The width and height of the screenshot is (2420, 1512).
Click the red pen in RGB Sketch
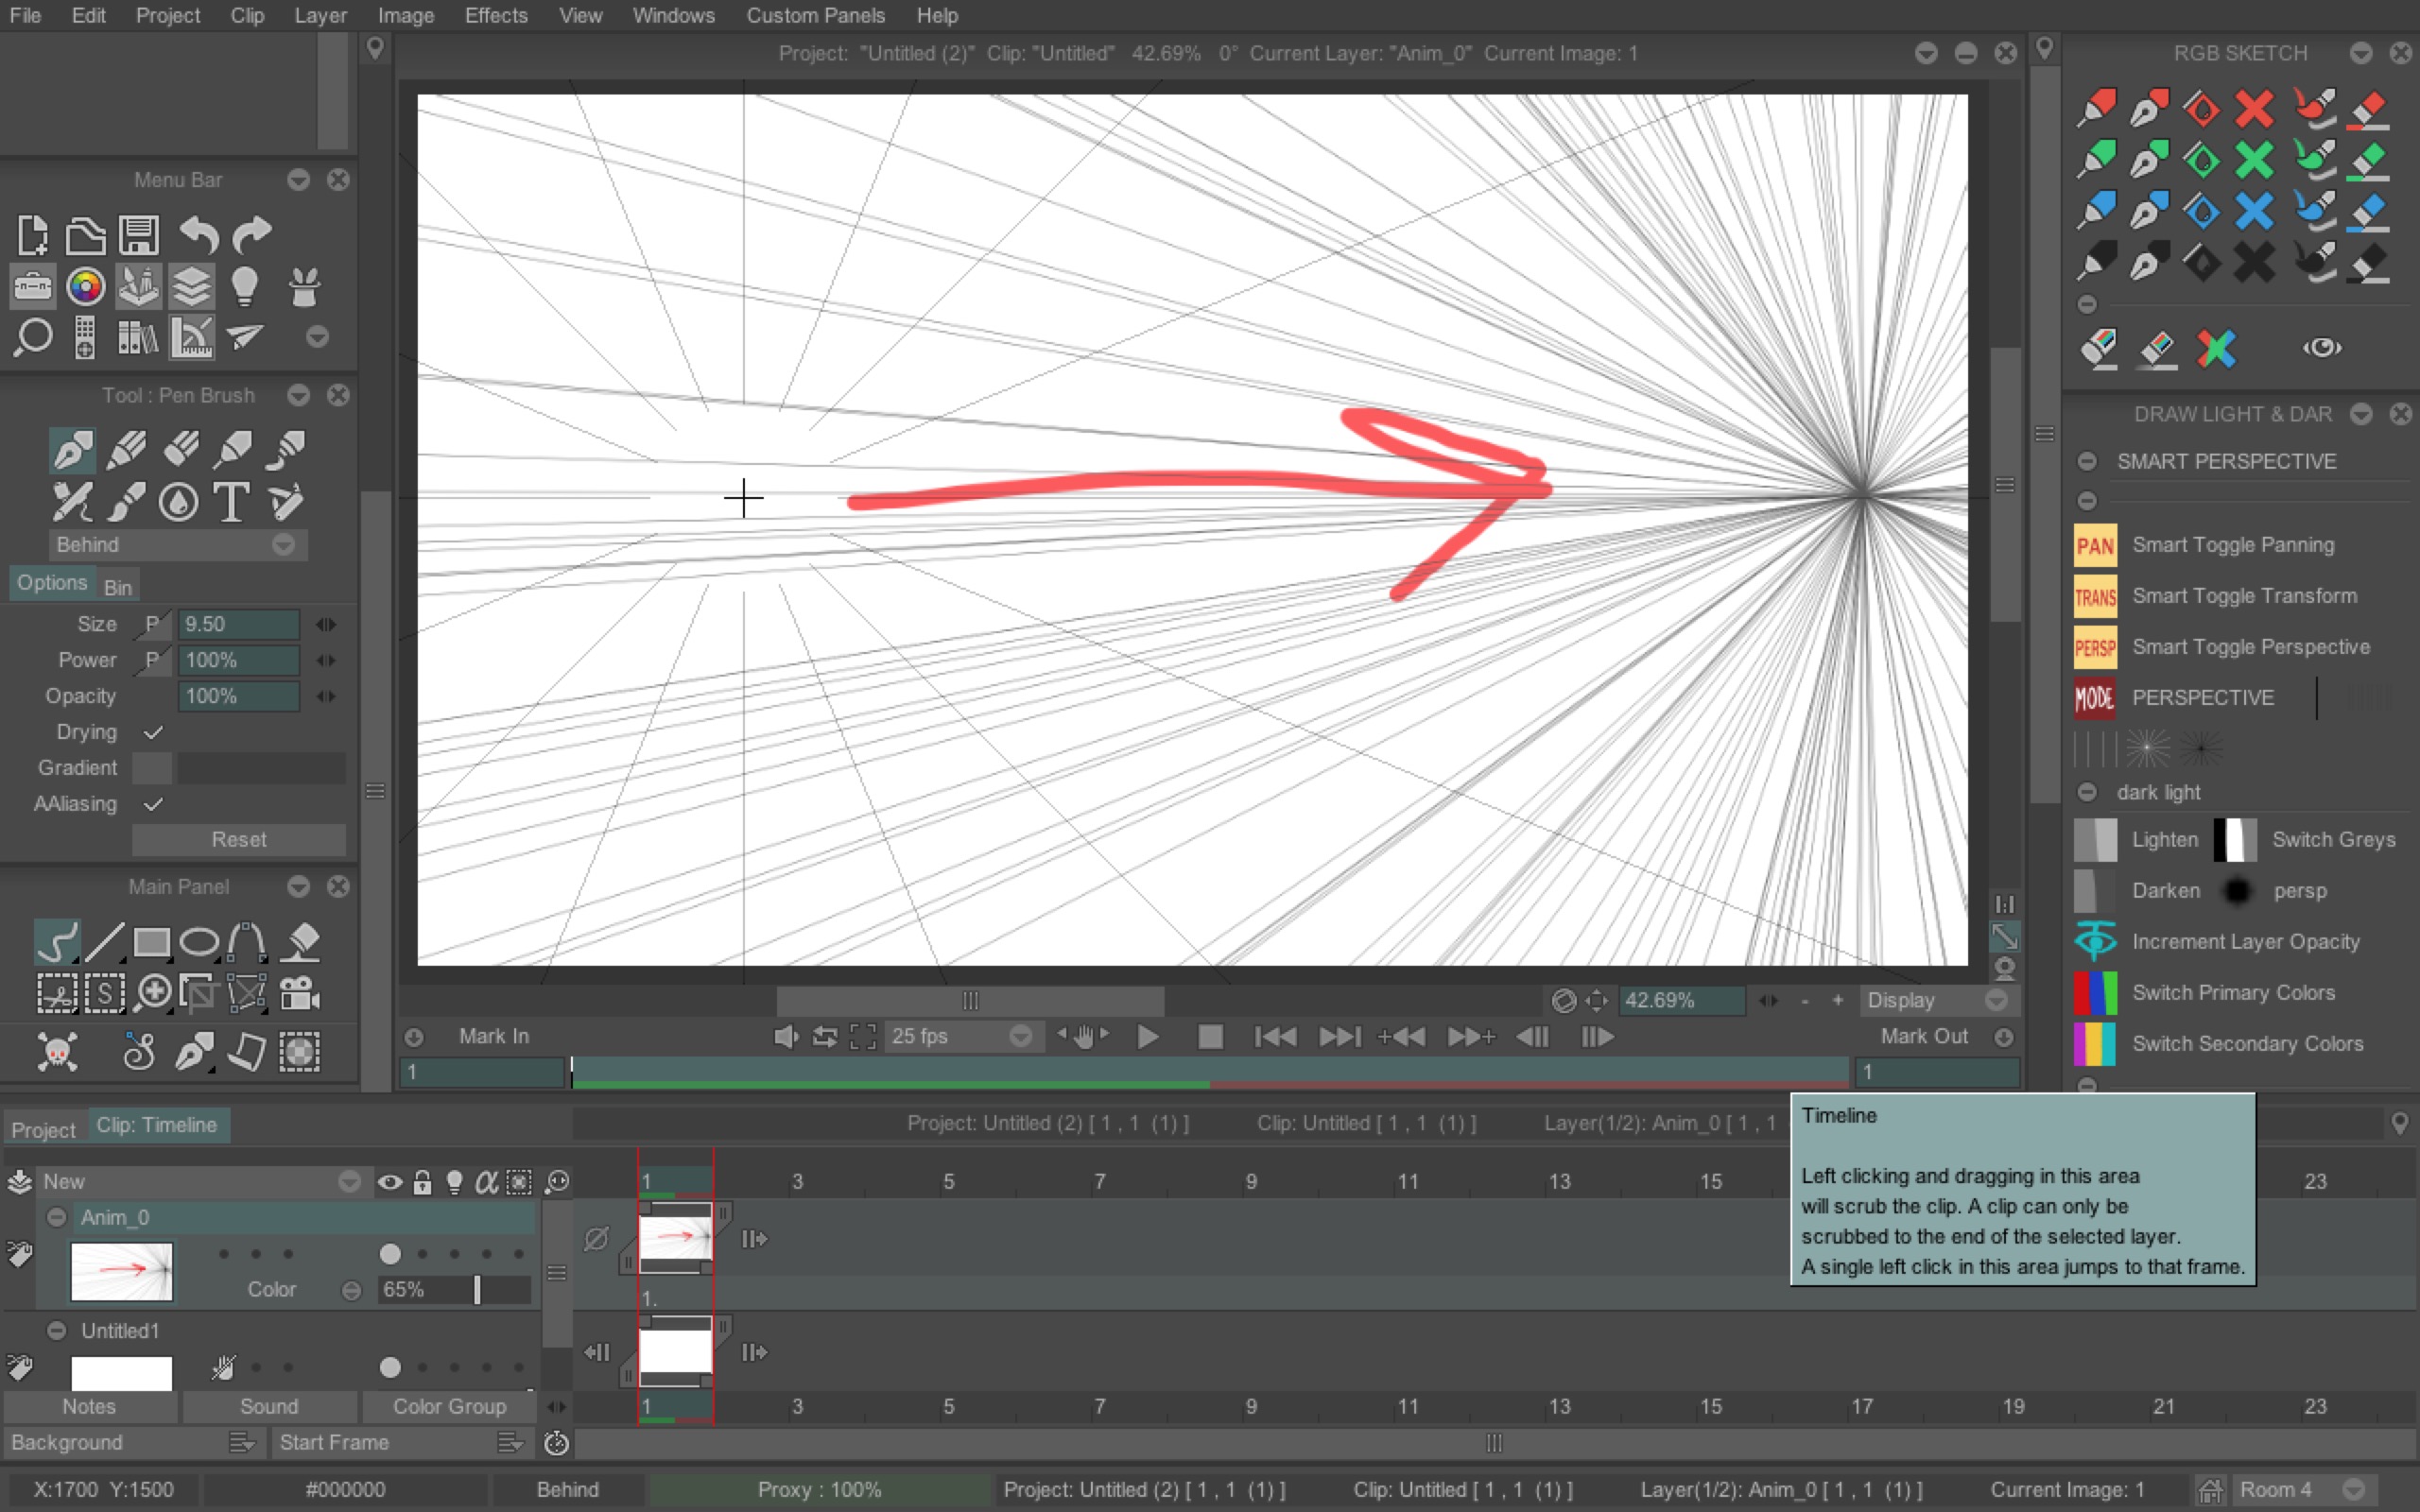(2148, 108)
